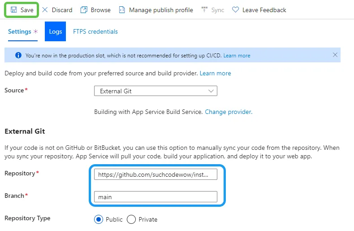
Task: Click the Branch field containing main
Action: [155, 196]
